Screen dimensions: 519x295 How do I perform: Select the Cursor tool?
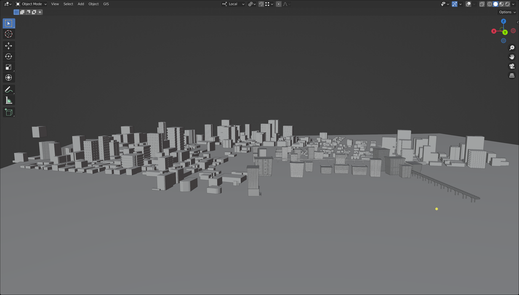[9, 34]
